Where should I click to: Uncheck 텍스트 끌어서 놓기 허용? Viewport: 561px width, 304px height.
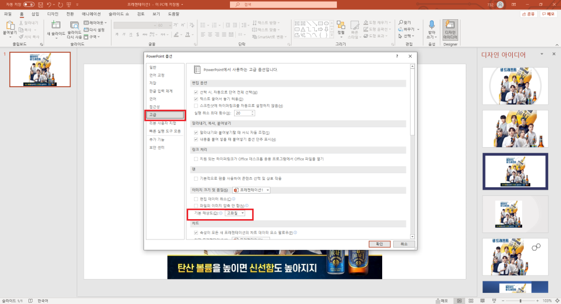pos(196,99)
